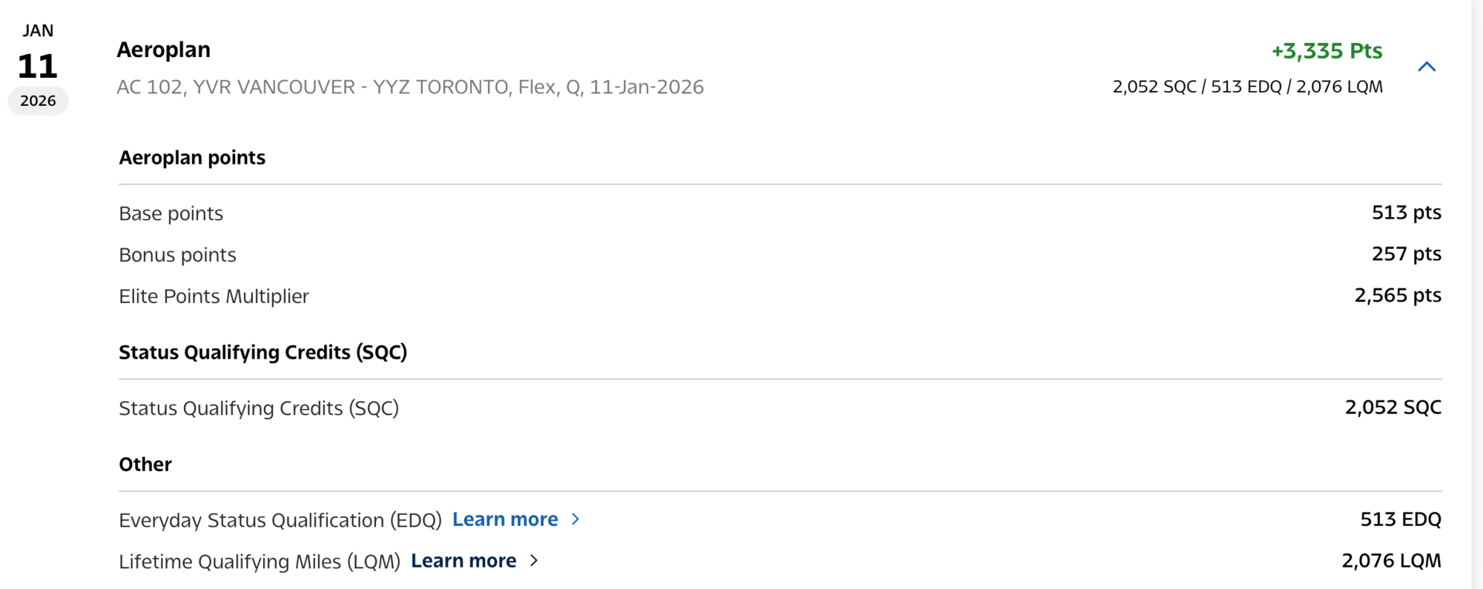Click the SQC / EDQ / LQM summary line
Screen dimensions: 1483x589
click(1247, 87)
